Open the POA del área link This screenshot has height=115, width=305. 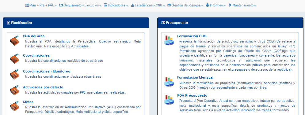[x=34, y=36]
